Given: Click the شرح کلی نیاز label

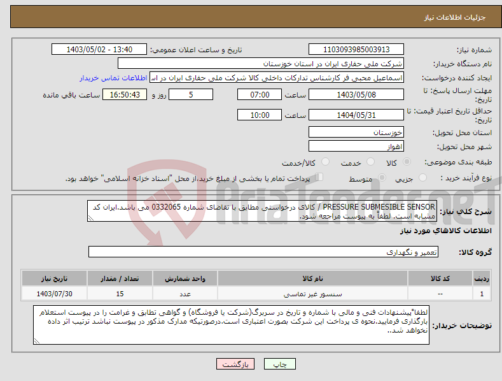Looking at the screenshot, I should pos(466,212).
